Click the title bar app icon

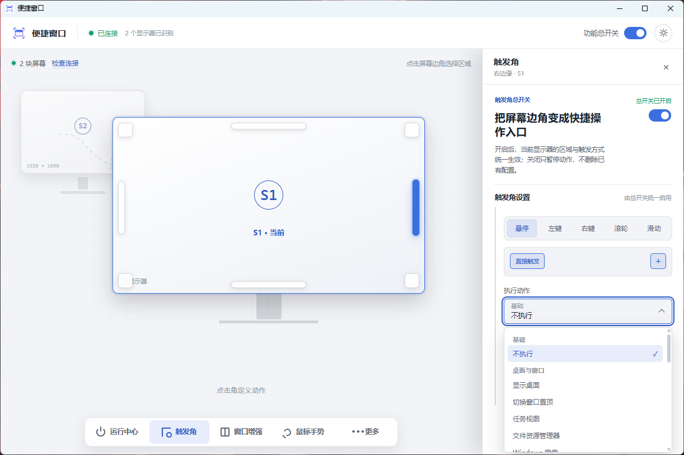coord(9,8)
